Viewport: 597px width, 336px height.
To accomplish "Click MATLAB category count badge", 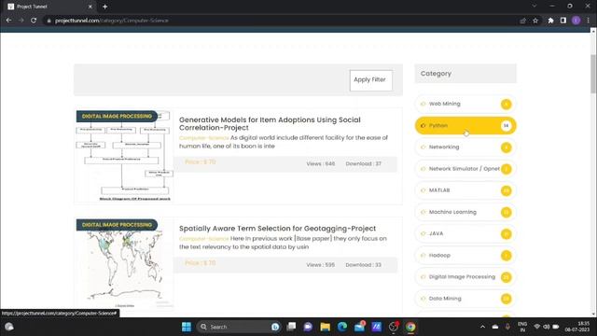I will [506, 190].
